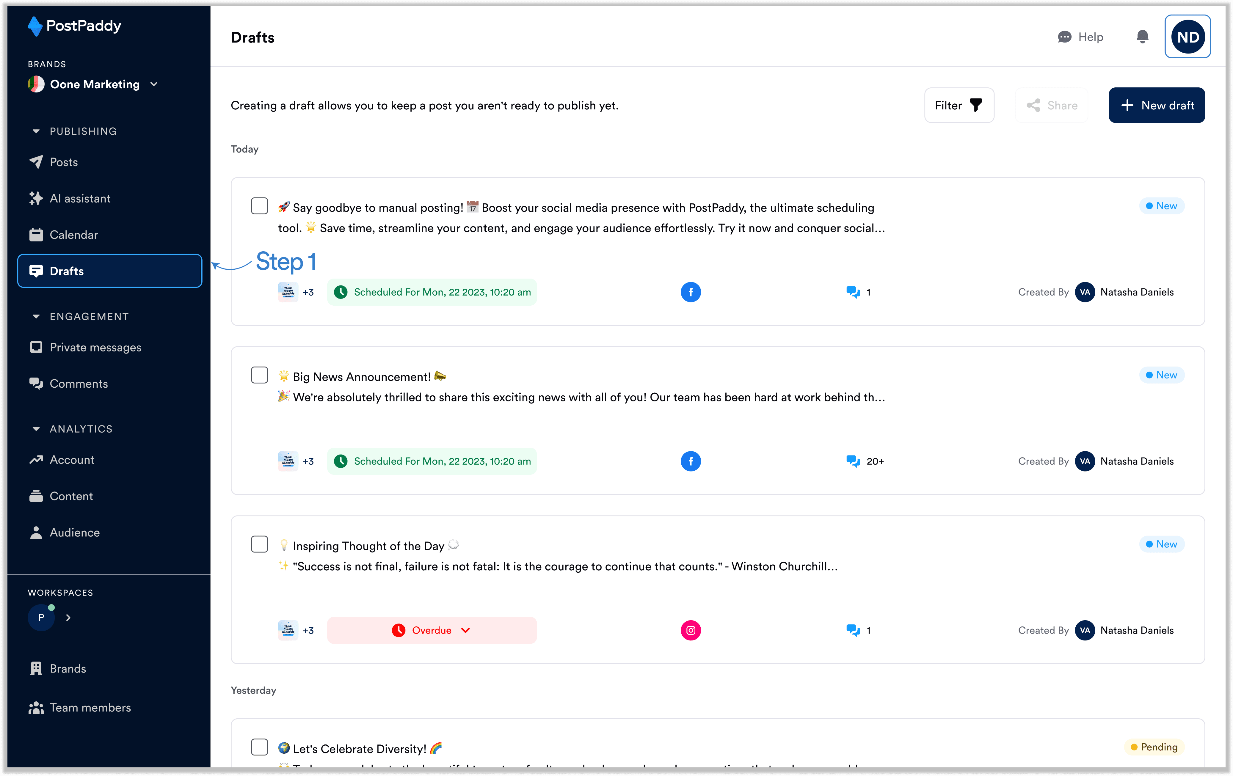Create a New draft
The width and height of the screenshot is (1233, 776).
[1156, 106]
